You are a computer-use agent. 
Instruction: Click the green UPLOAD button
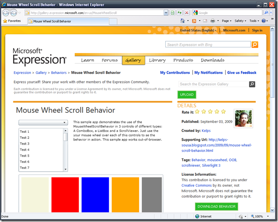[x=187, y=94]
